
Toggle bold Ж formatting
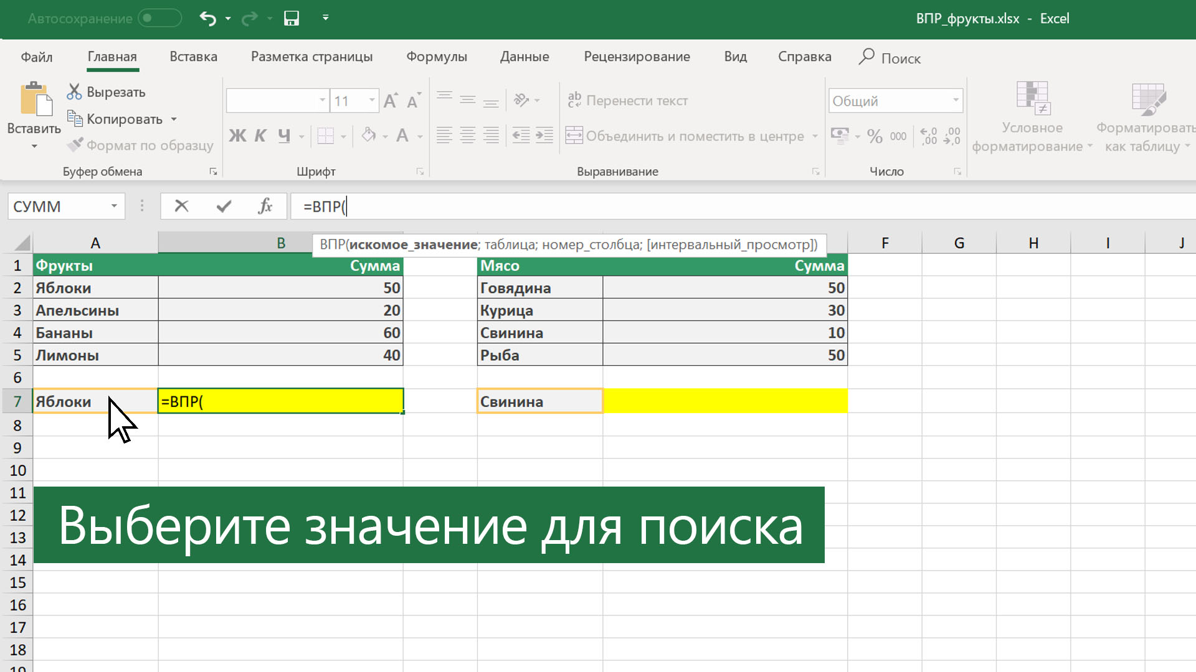(x=237, y=136)
